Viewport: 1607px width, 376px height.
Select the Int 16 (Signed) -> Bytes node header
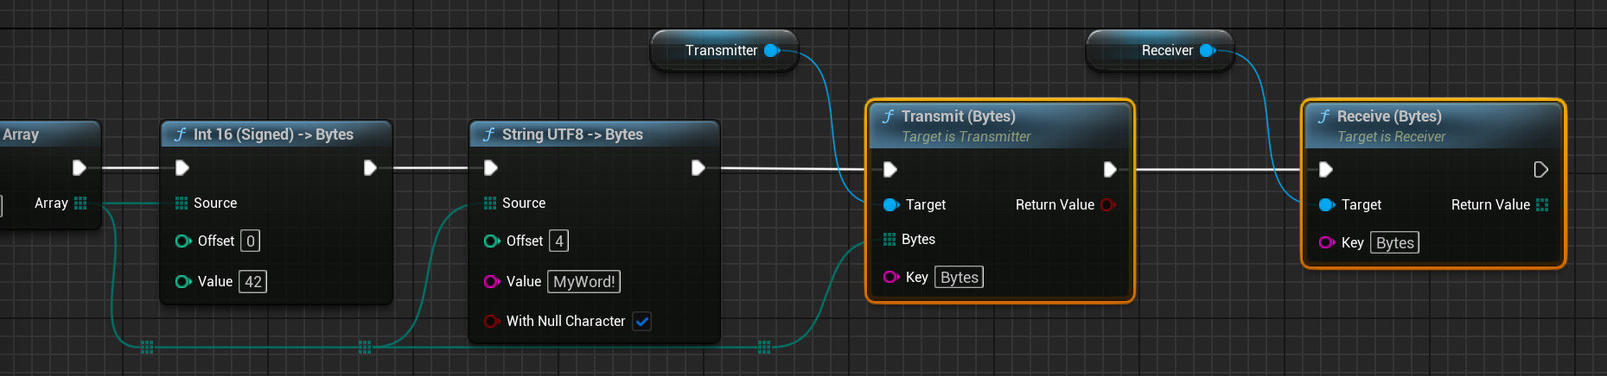(x=273, y=135)
